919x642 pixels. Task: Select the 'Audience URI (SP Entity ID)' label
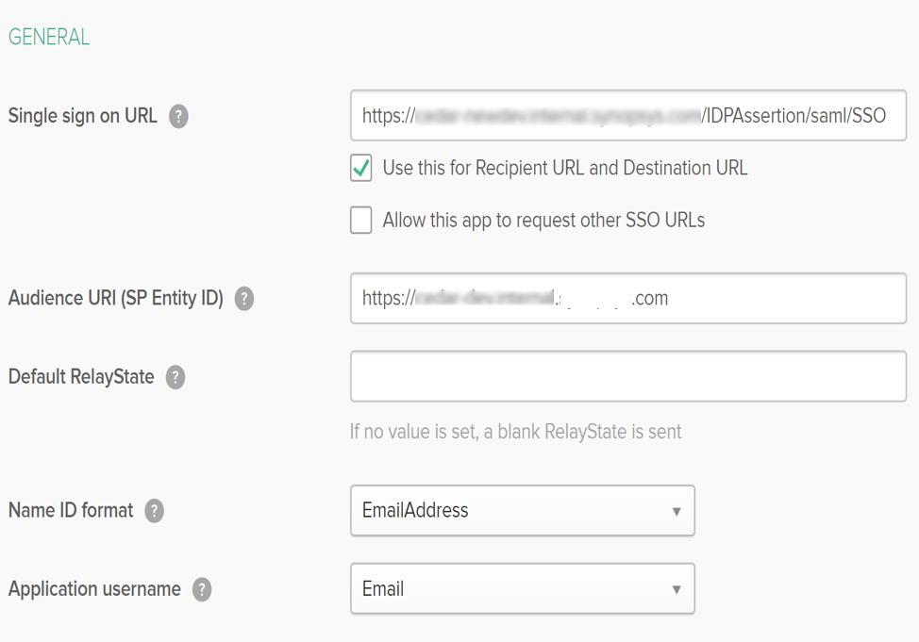coord(115,298)
